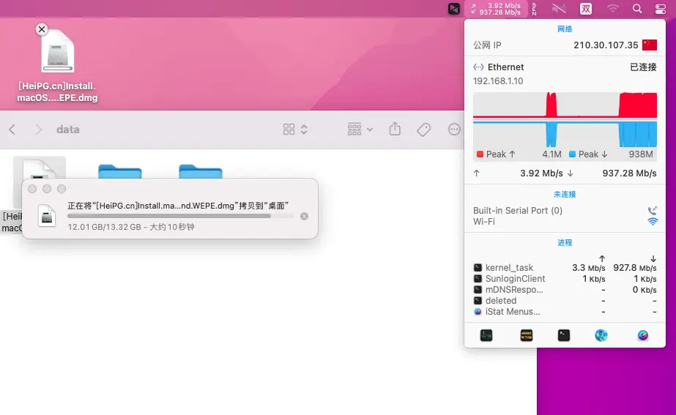Click the copy dialog file icon
Viewport: 676px width, 415px height.
[x=47, y=216]
